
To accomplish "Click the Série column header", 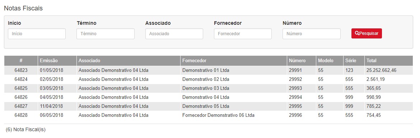I will click(x=351, y=61).
